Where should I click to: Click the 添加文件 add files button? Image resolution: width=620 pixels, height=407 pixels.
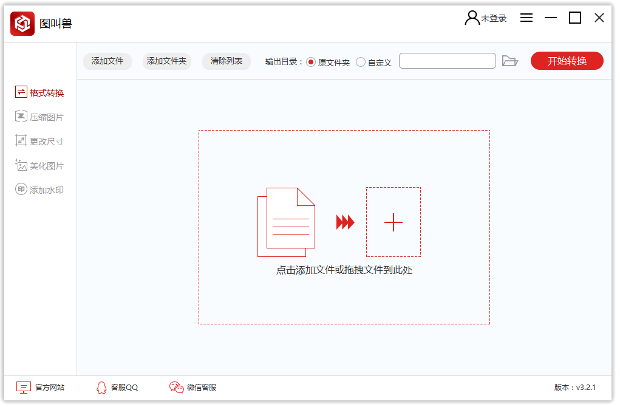[x=107, y=61]
